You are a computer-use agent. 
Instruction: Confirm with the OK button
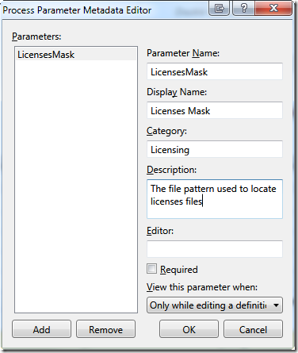(189, 329)
